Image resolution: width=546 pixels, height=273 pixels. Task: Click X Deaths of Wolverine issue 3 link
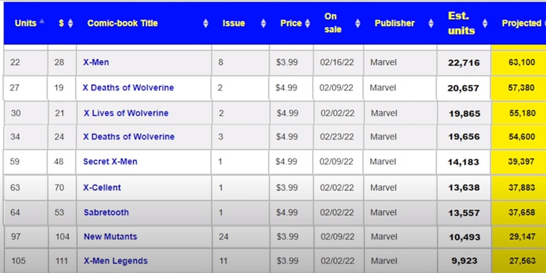128,137
